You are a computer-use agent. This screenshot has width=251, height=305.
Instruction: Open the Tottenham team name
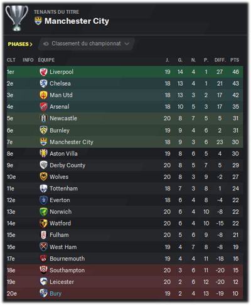click(x=63, y=189)
